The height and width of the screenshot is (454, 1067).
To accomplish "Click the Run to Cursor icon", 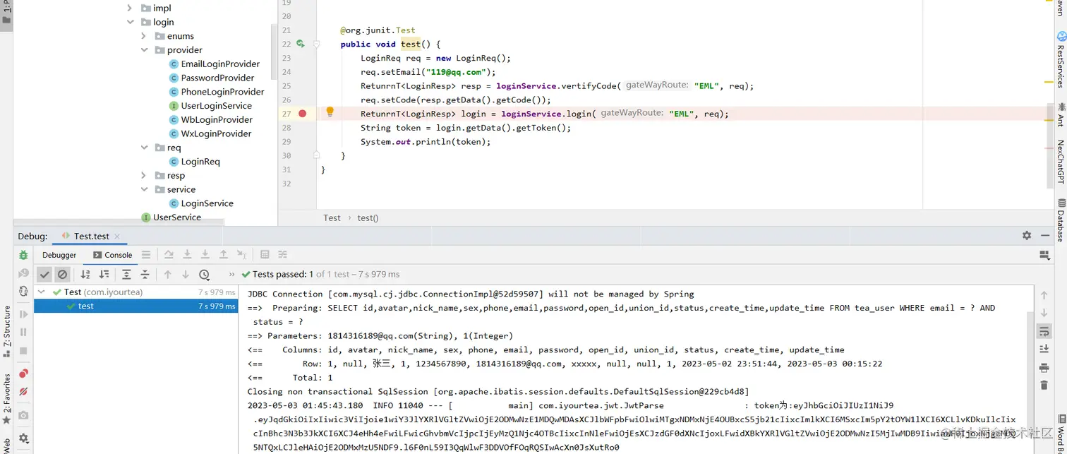I will point(241,255).
